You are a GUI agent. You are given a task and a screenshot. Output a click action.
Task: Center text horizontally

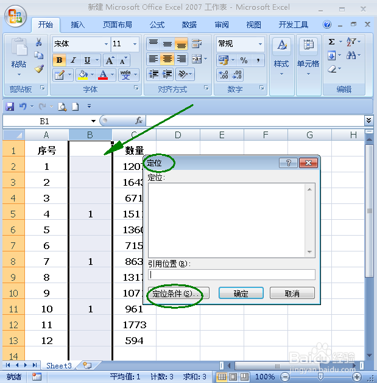pos(167,58)
